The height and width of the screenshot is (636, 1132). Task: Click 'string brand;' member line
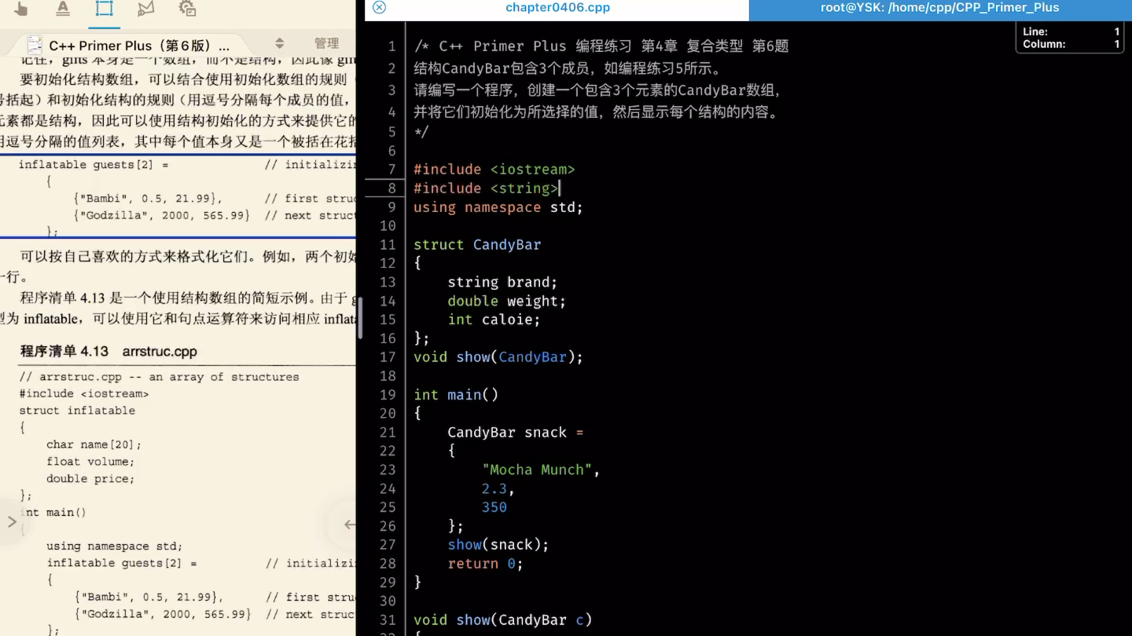point(502,283)
